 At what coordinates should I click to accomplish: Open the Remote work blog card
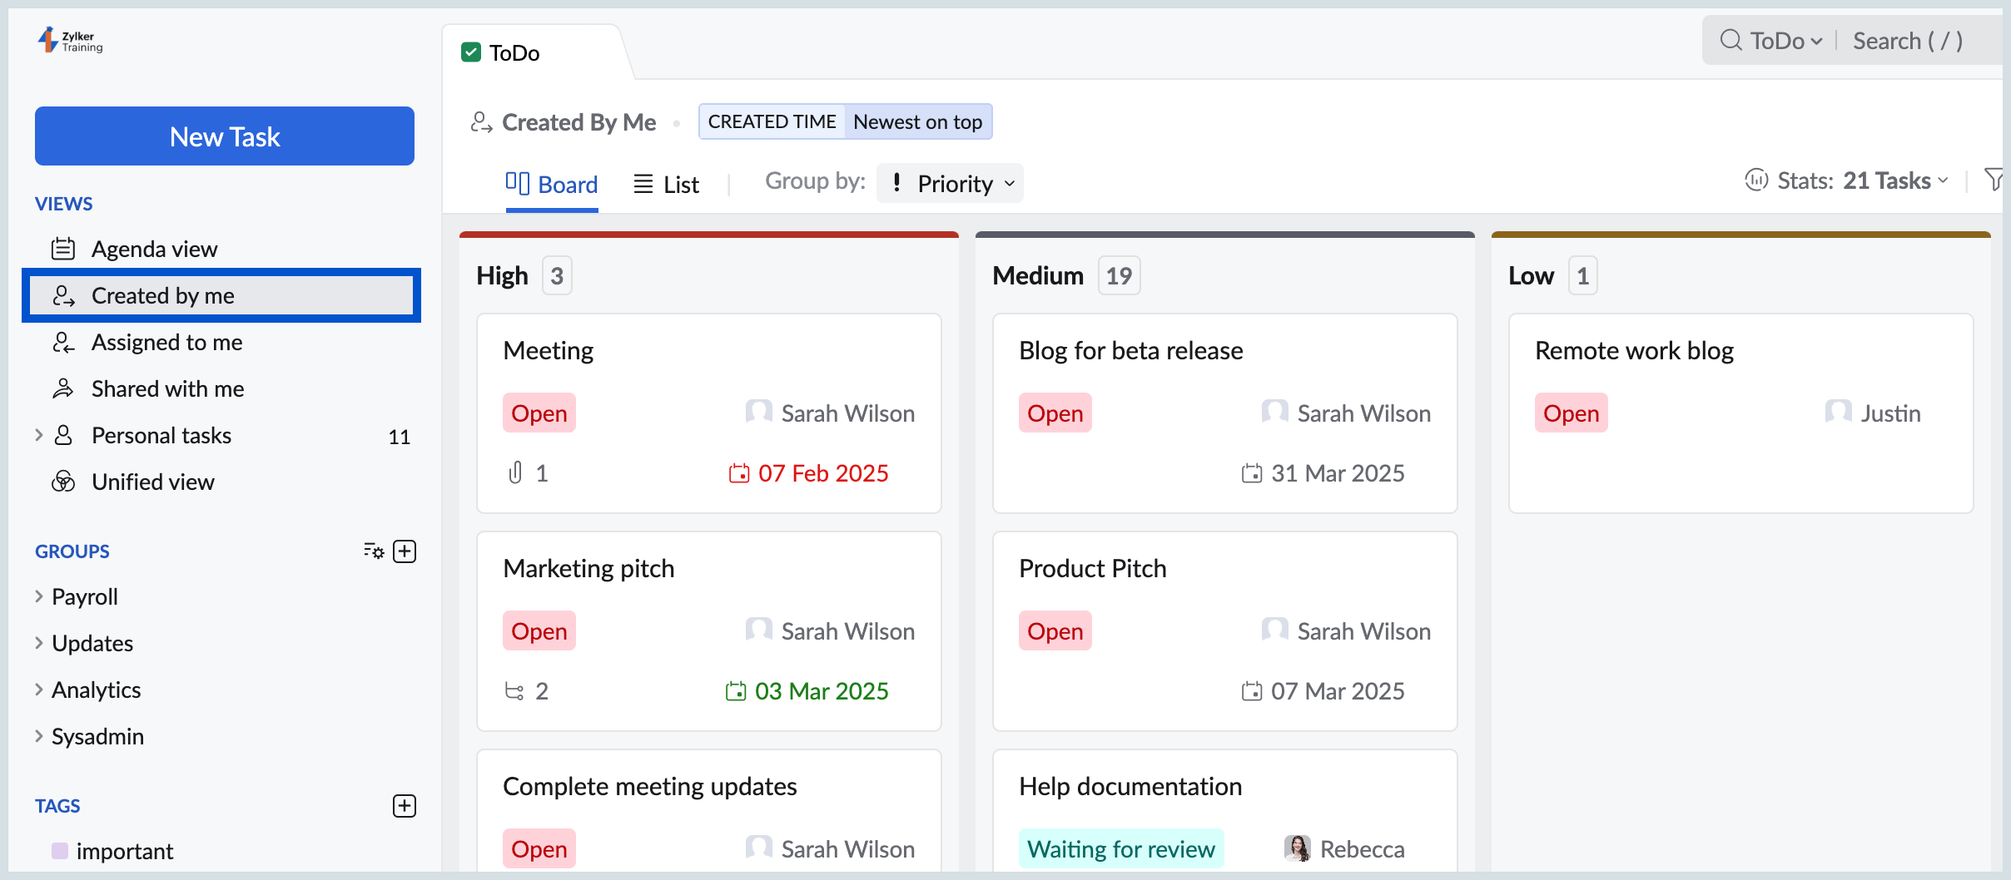coord(1741,413)
